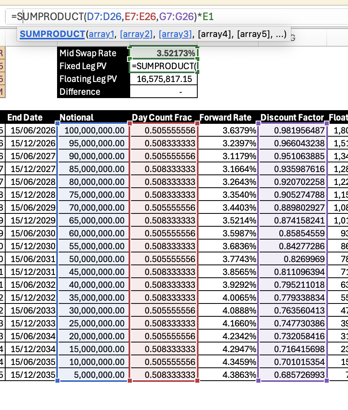The image size is (348, 410).
Task: Click the red handle below the Day Count range
Action: pyautogui.click(x=129, y=380)
